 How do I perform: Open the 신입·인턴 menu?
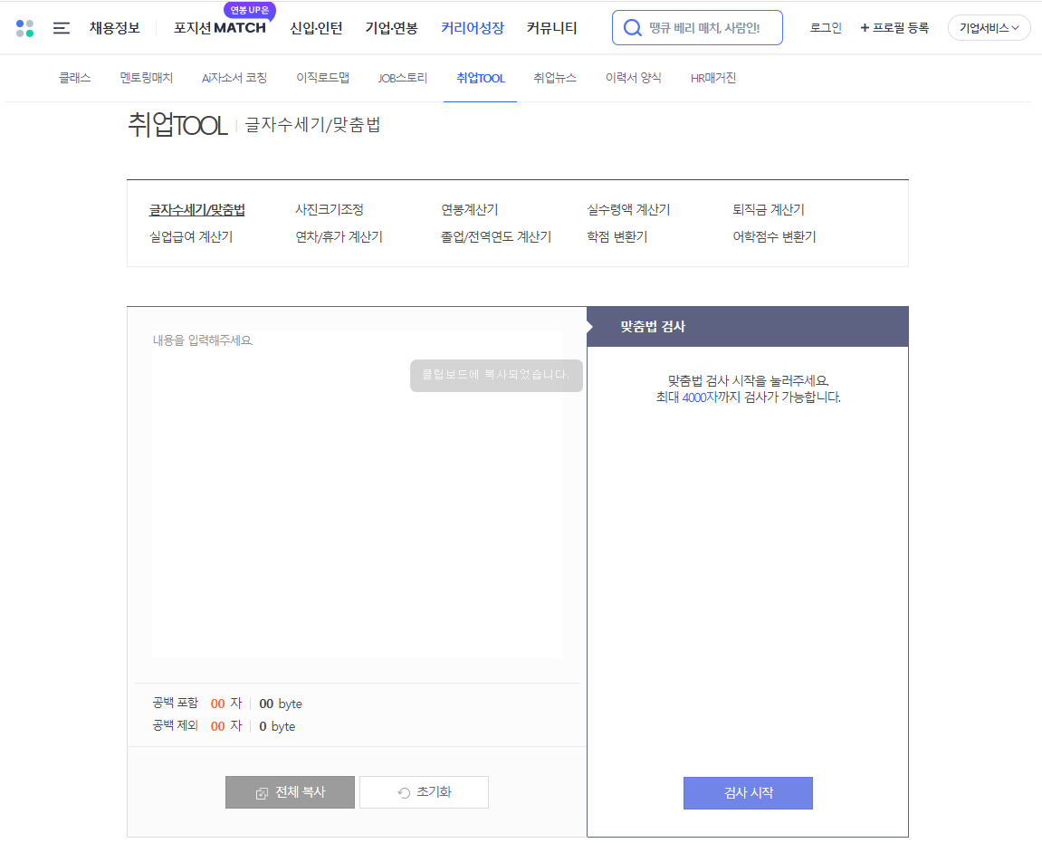point(315,28)
